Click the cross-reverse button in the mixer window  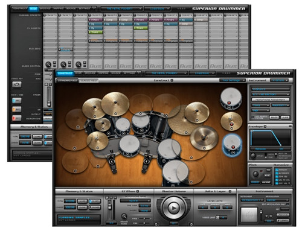pos(17,84)
